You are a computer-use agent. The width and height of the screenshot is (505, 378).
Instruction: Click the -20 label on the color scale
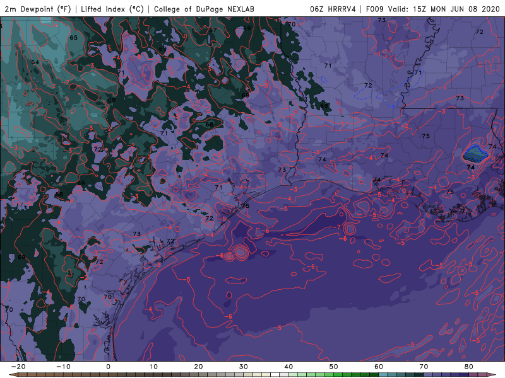click(18, 367)
